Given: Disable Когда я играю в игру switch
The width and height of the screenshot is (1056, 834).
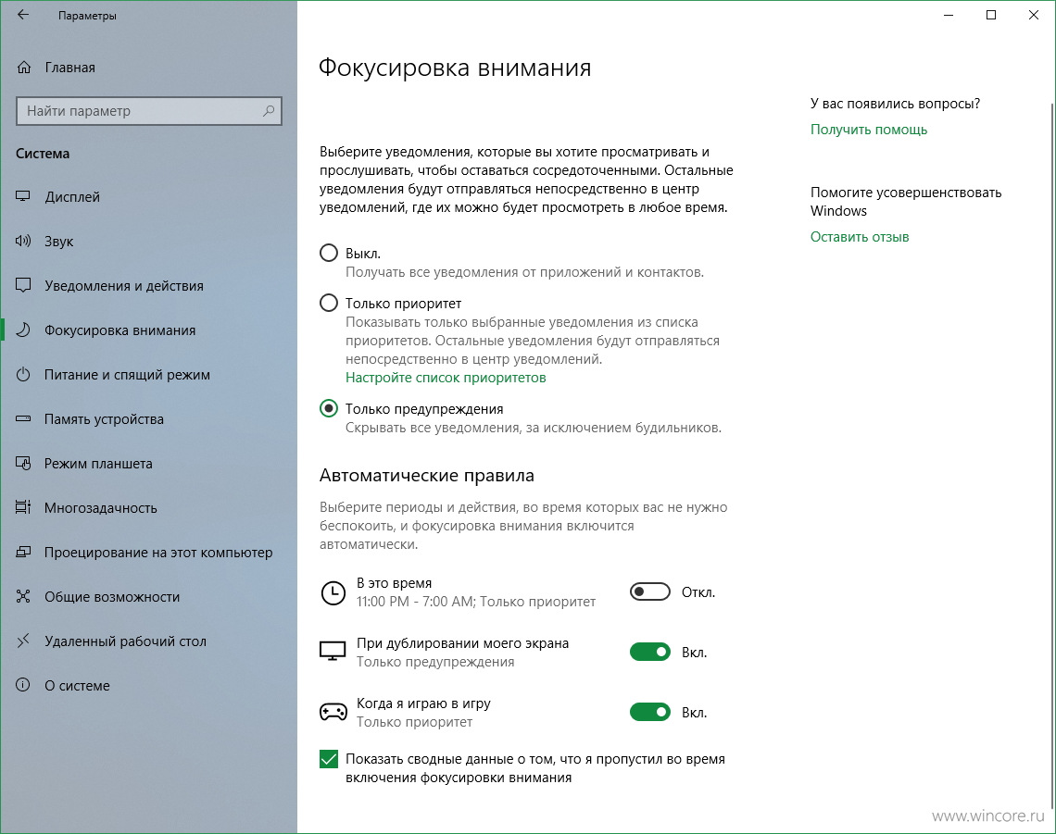Looking at the screenshot, I should 650,712.
